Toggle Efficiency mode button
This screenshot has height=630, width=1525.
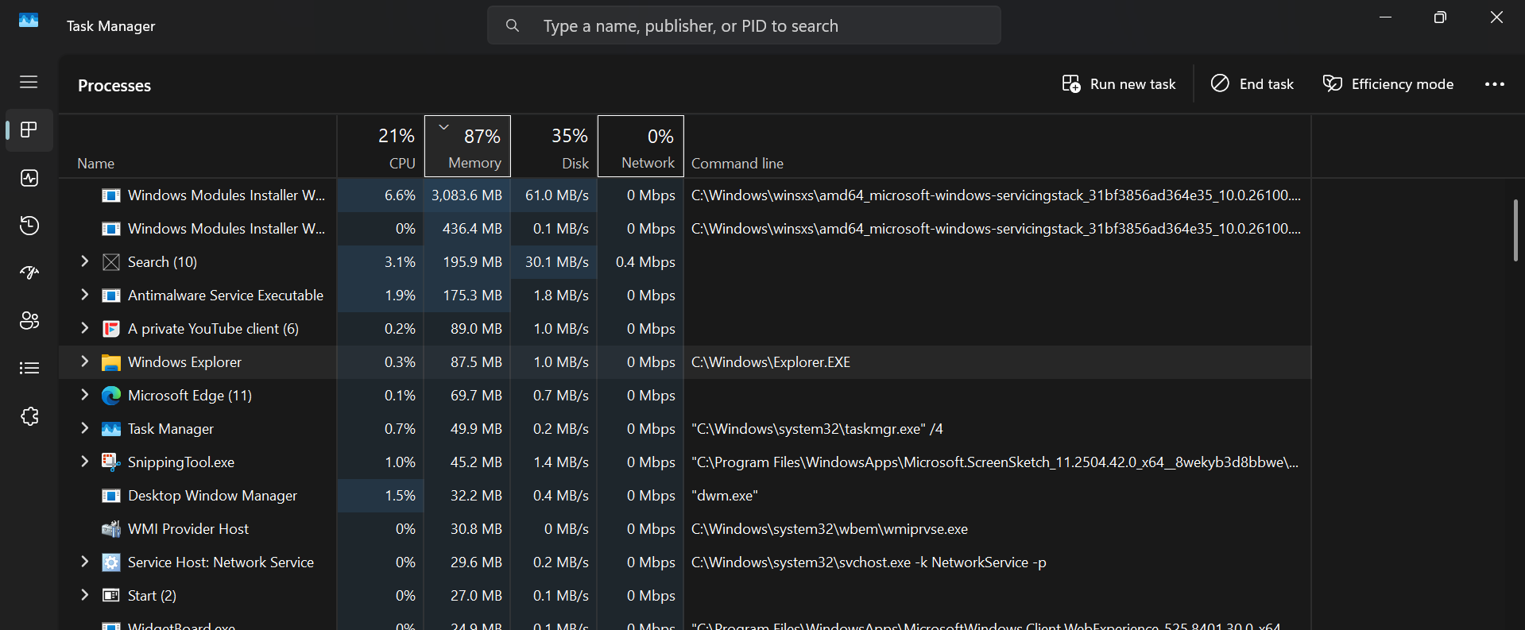pyautogui.click(x=1388, y=84)
